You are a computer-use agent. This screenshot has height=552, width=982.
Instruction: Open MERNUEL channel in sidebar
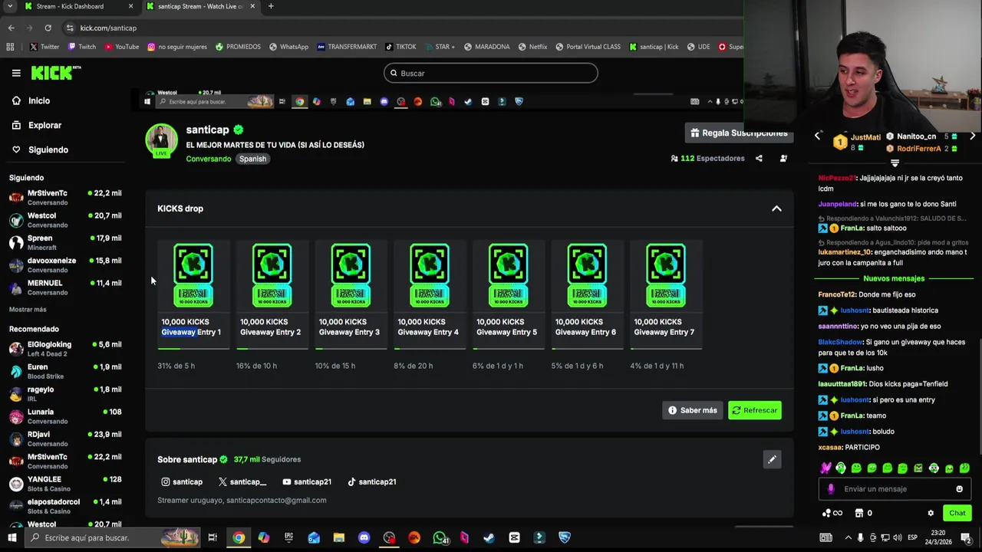[65, 287]
